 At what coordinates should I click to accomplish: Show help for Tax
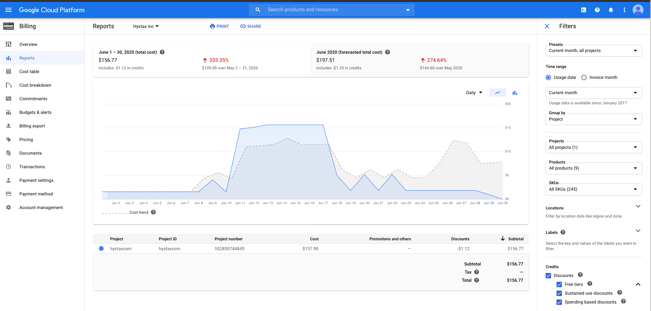(477, 272)
